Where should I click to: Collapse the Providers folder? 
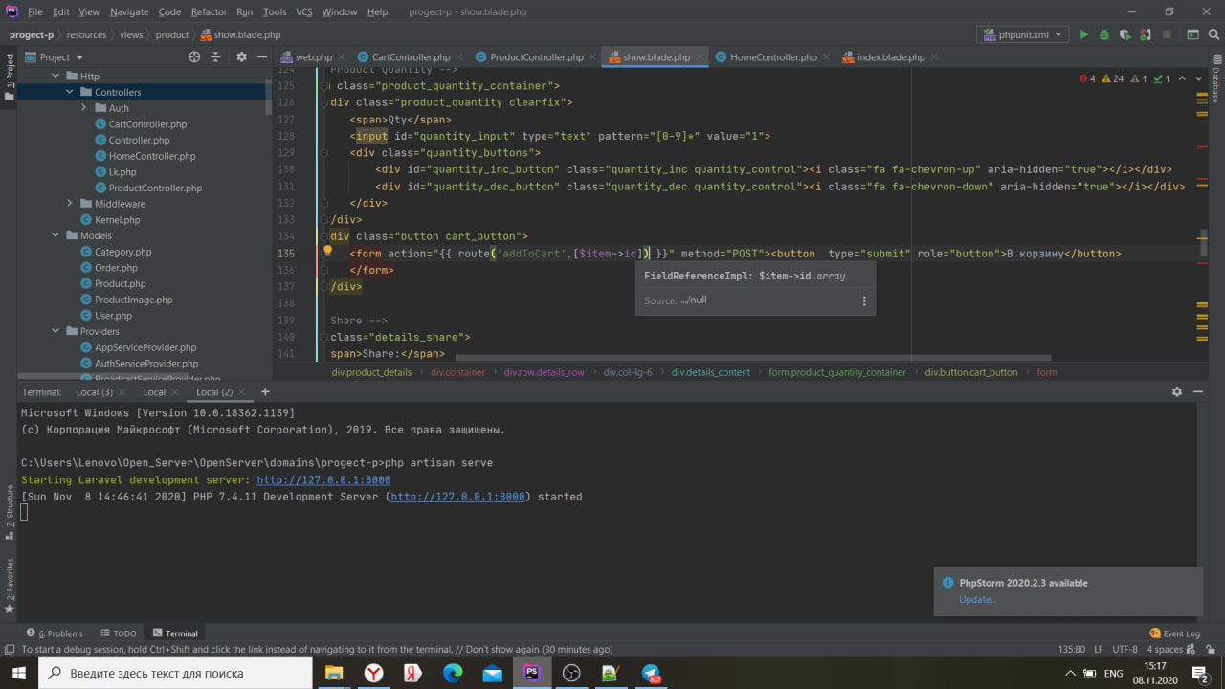point(56,331)
